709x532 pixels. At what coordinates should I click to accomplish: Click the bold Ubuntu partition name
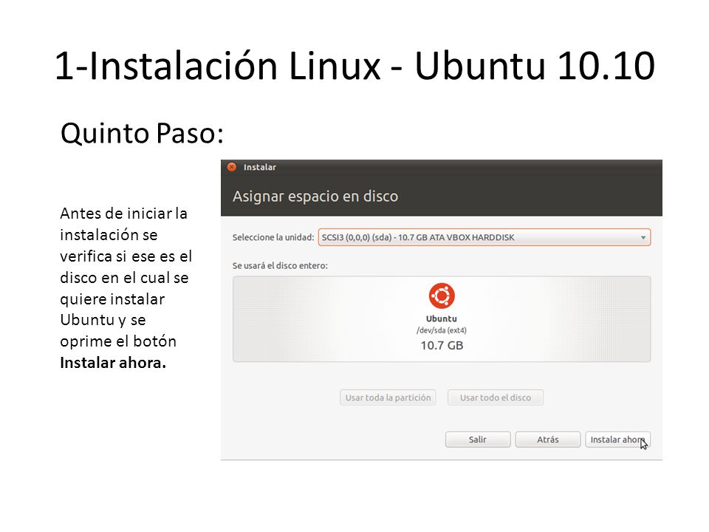click(x=442, y=318)
